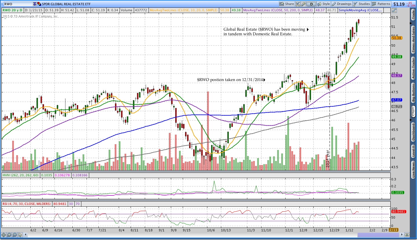Open the Times And Sales side tab

coord(414,40)
